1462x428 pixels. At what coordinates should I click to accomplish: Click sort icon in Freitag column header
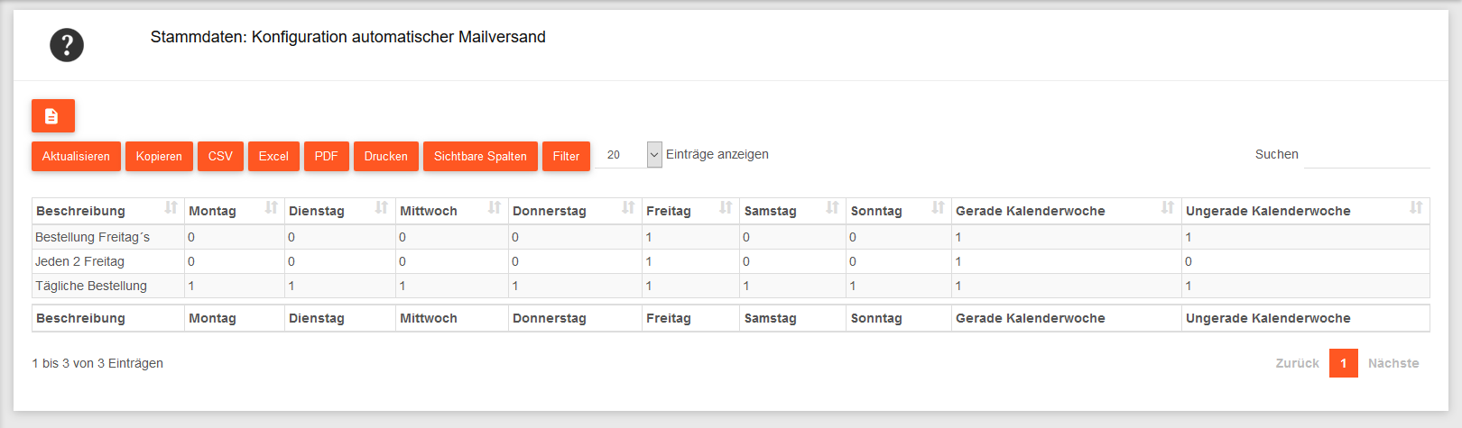click(x=726, y=208)
